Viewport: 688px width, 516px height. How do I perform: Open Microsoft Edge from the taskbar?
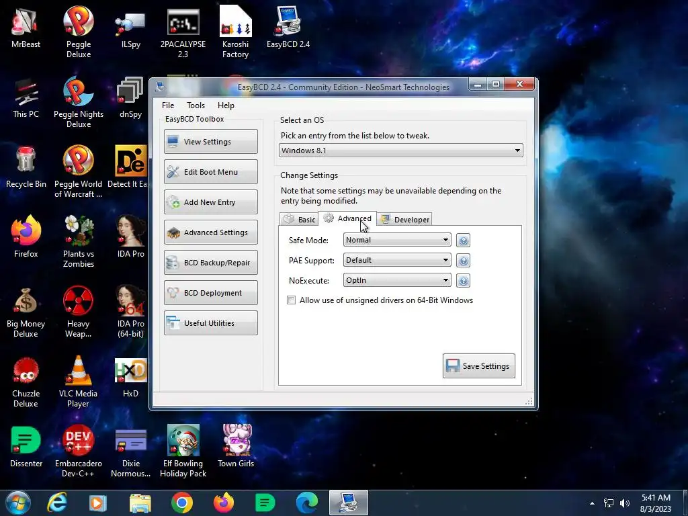tap(306, 503)
